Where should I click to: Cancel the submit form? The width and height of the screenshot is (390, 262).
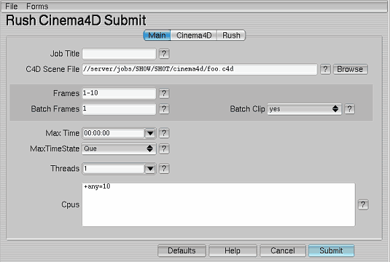coord(283,251)
